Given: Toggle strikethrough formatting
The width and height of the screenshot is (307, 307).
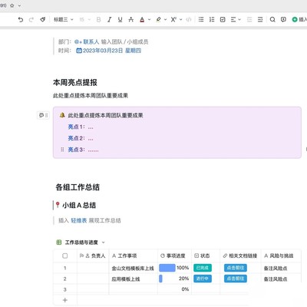Looking at the screenshot, I should coord(130,19).
